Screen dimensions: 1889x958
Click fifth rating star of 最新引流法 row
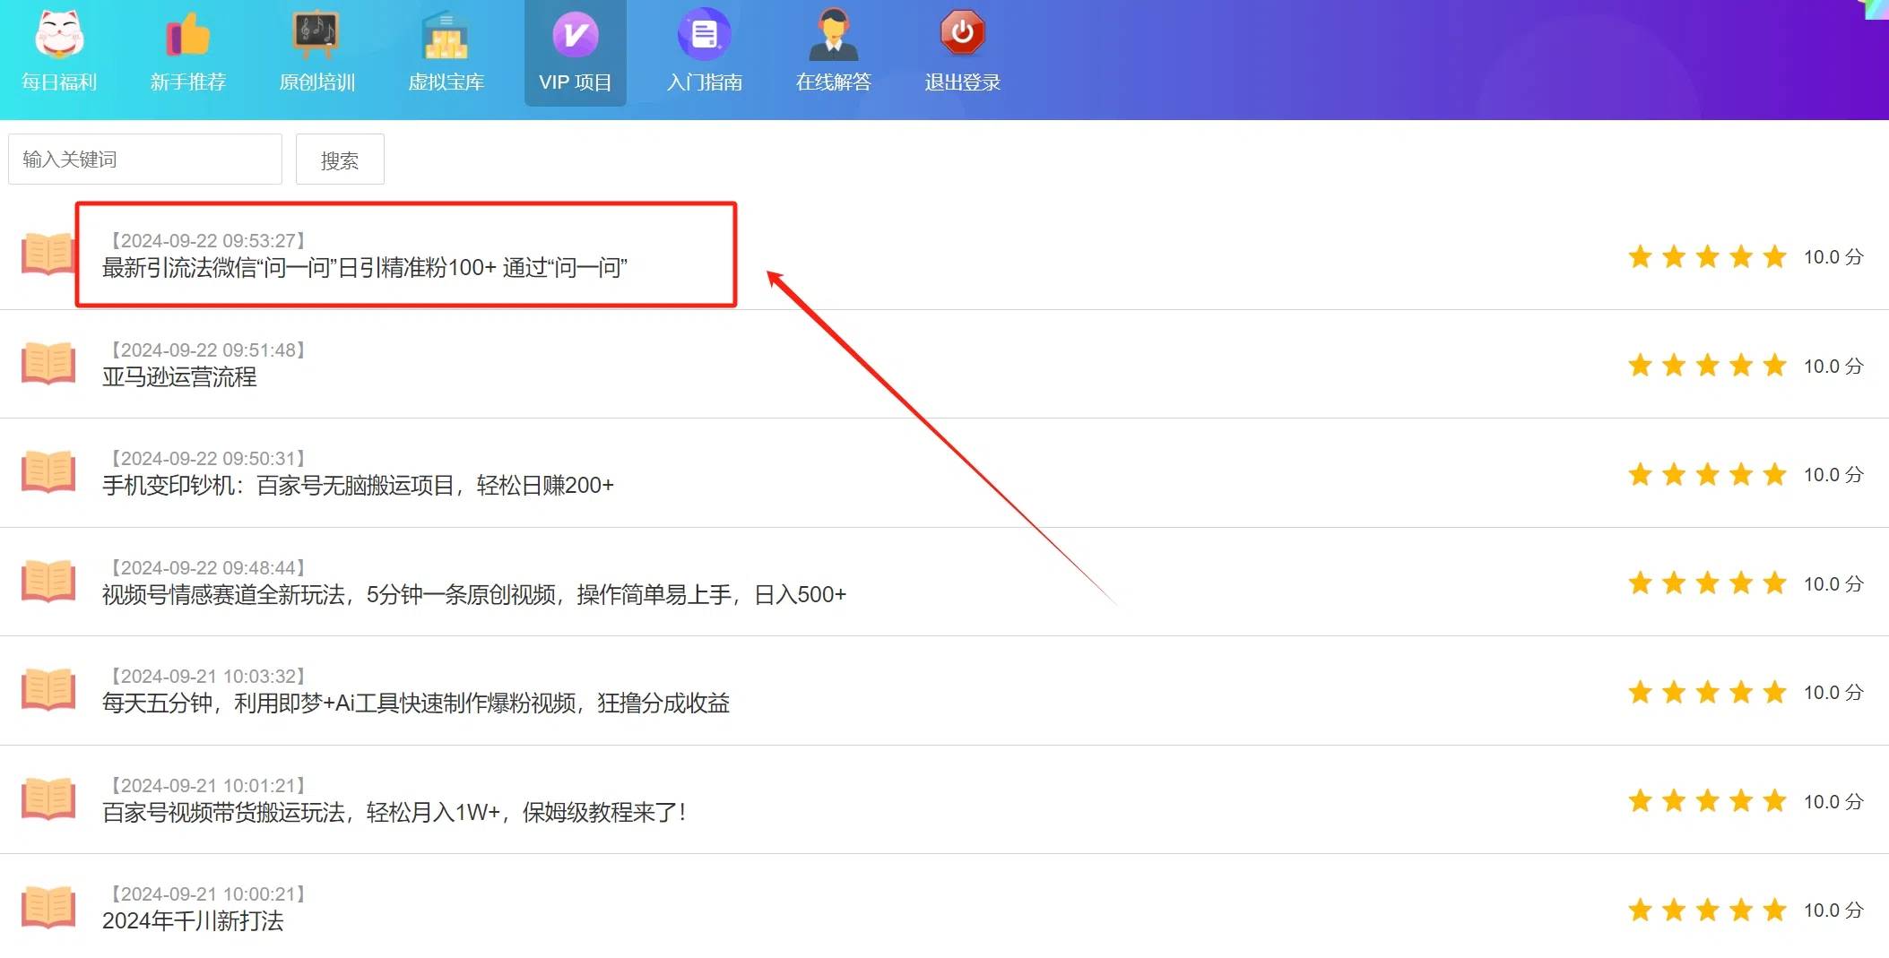pyautogui.click(x=1775, y=256)
